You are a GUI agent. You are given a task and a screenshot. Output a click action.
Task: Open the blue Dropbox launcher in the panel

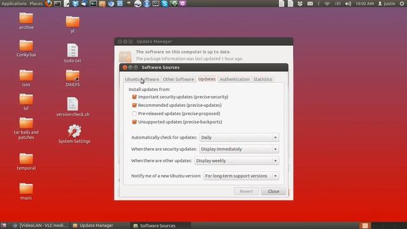click(75, 4)
